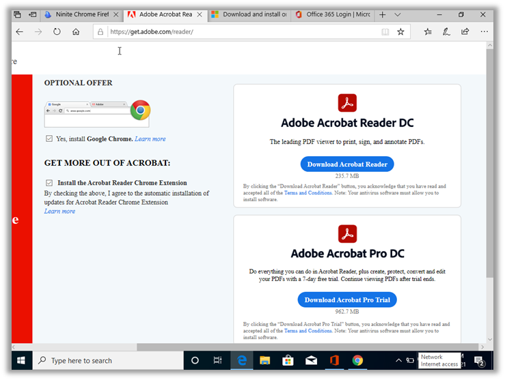Select the Adobe Acrobat Reader DC heading
The width and height of the screenshot is (505, 380).
tap(347, 123)
